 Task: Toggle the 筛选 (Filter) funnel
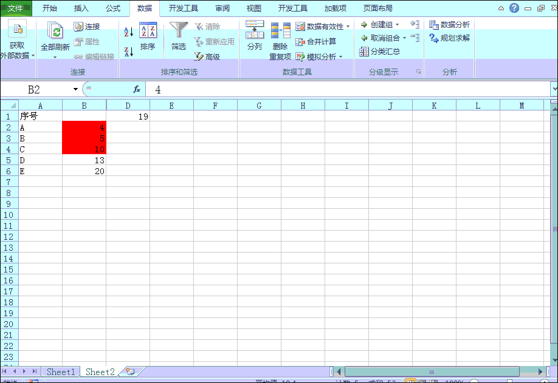179,36
